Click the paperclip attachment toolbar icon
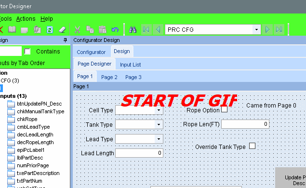 click(x=37, y=30)
